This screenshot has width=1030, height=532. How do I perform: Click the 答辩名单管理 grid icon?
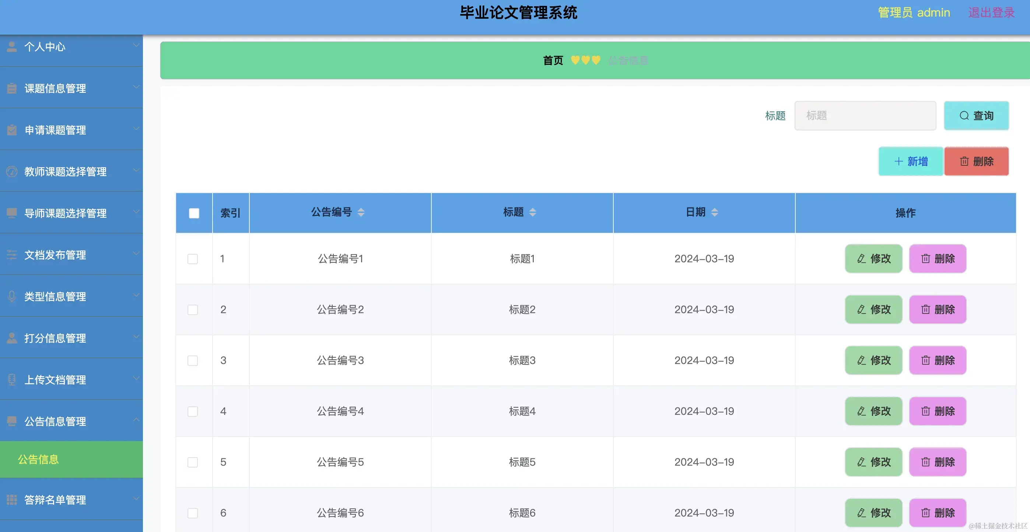(x=11, y=500)
